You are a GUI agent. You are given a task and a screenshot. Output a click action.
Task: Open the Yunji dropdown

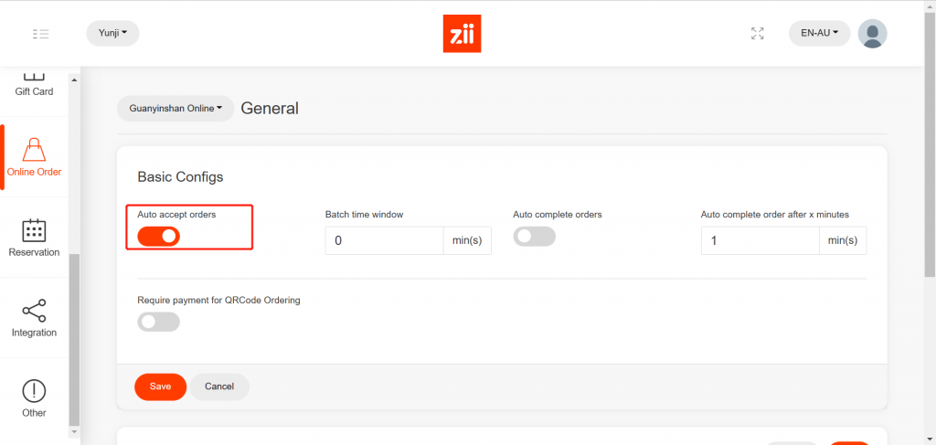click(x=112, y=34)
